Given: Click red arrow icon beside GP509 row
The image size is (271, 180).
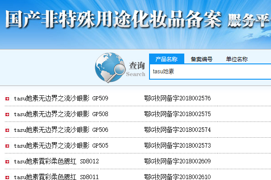Looking at the screenshot, I should pos(7,99).
